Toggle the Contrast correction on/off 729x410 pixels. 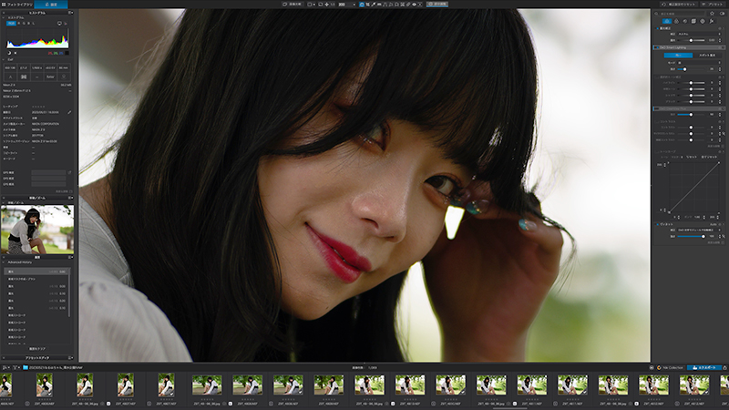[x=656, y=122]
